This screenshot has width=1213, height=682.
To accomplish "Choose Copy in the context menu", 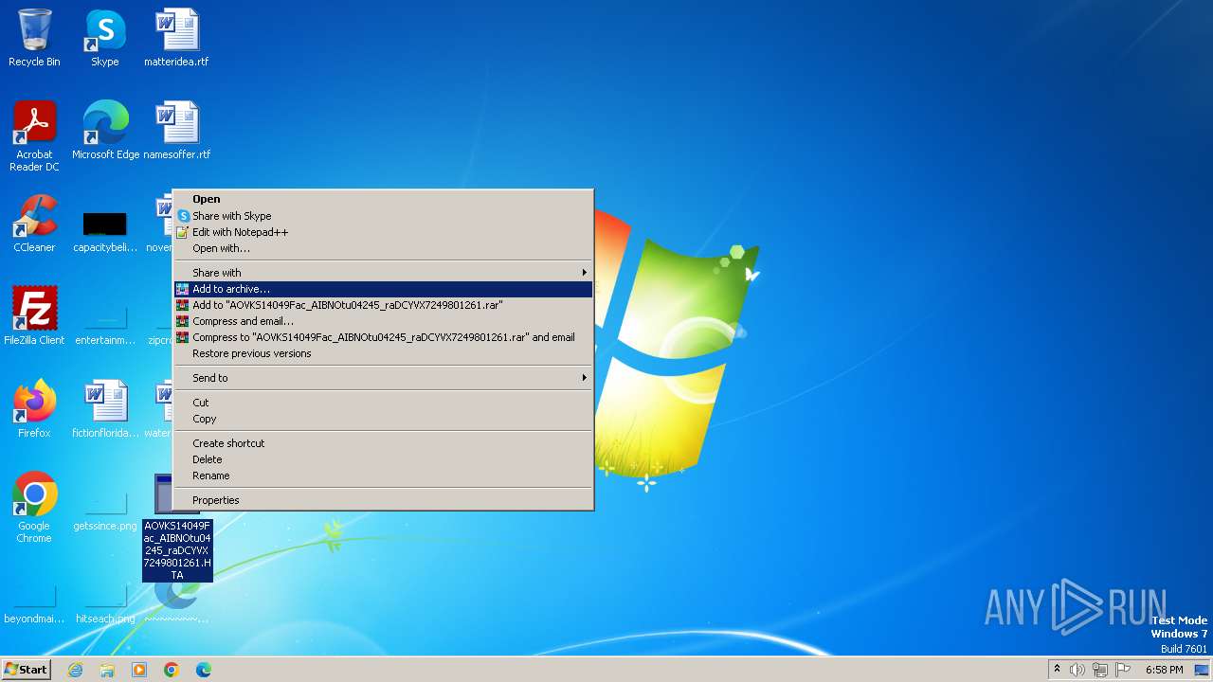I will (x=383, y=419).
